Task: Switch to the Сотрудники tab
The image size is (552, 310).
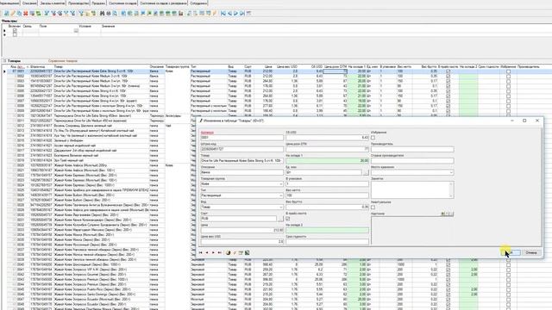Action: point(198,3)
